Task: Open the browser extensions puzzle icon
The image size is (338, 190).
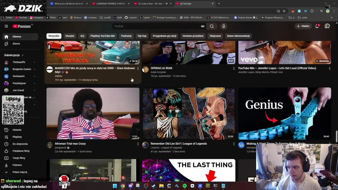Action: point(312,11)
